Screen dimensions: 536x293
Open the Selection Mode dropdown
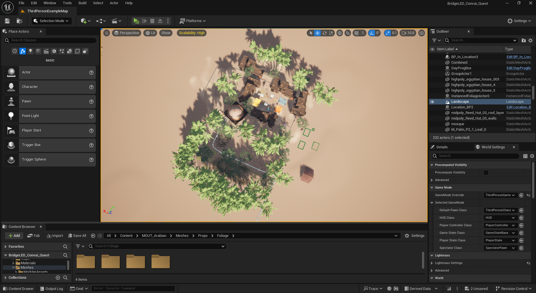(x=52, y=21)
